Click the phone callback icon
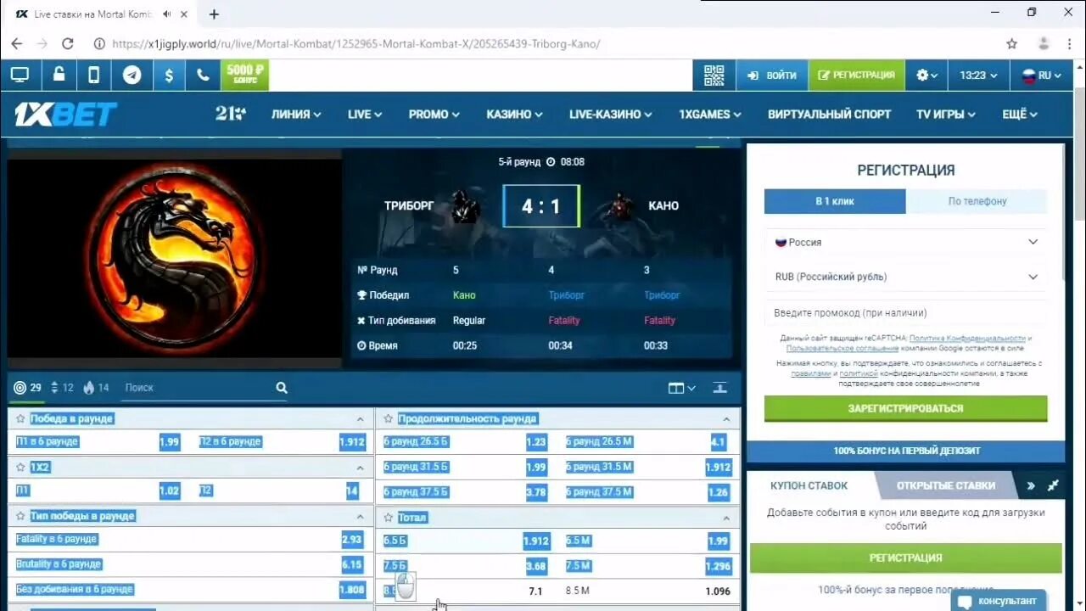This screenshot has height=611, width=1086. [x=202, y=75]
